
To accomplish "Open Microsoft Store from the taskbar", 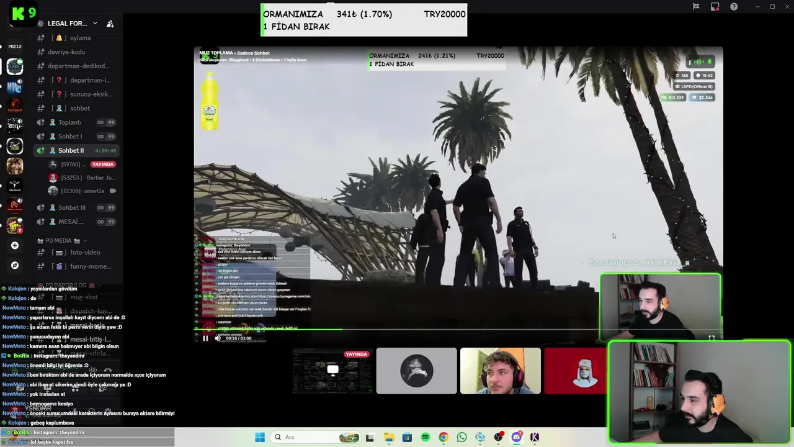I will [x=407, y=437].
